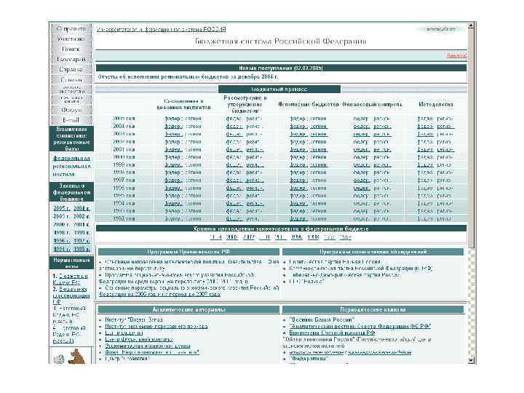Viewport: 524px width, 393px height.
Task: Open the 'Ссылки' sidebar button
Action: (71, 79)
